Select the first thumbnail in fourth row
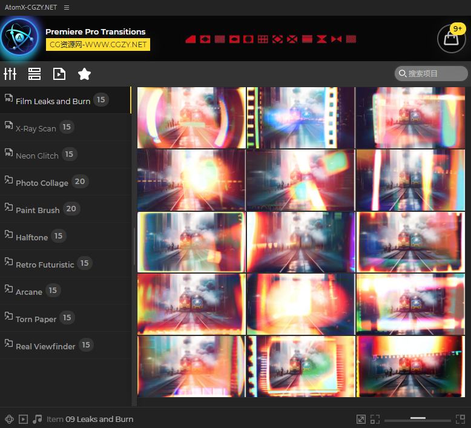 191,305
